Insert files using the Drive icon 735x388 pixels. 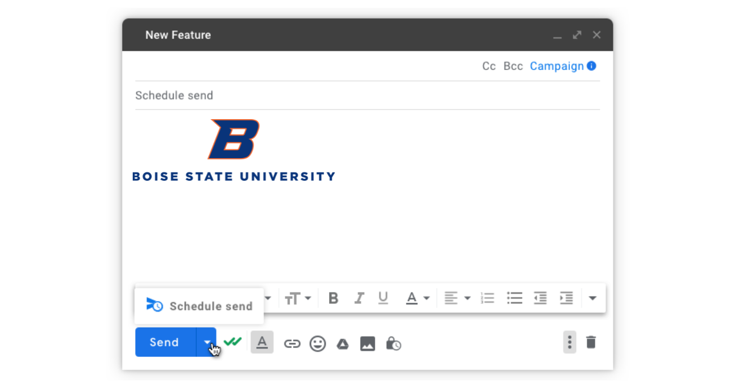click(343, 344)
